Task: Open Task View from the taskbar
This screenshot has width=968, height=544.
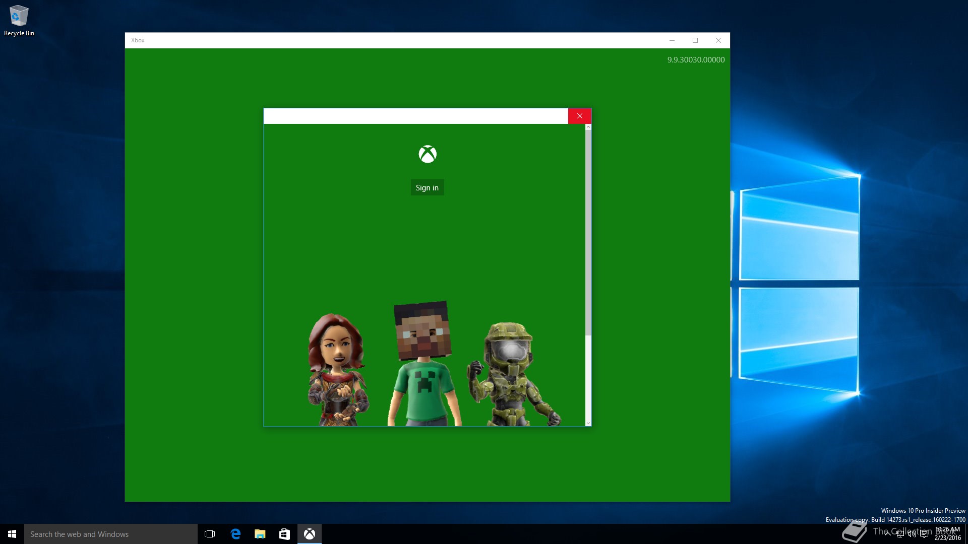Action: click(x=210, y=534)
